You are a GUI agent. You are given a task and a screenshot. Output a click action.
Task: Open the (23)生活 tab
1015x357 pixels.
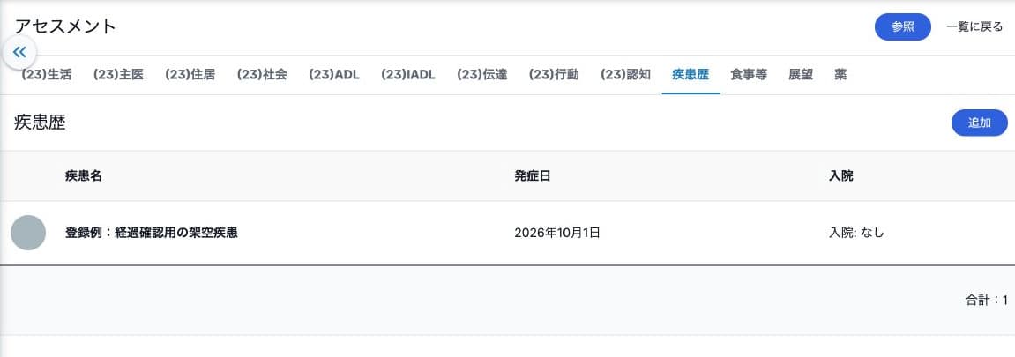[47, 74]
